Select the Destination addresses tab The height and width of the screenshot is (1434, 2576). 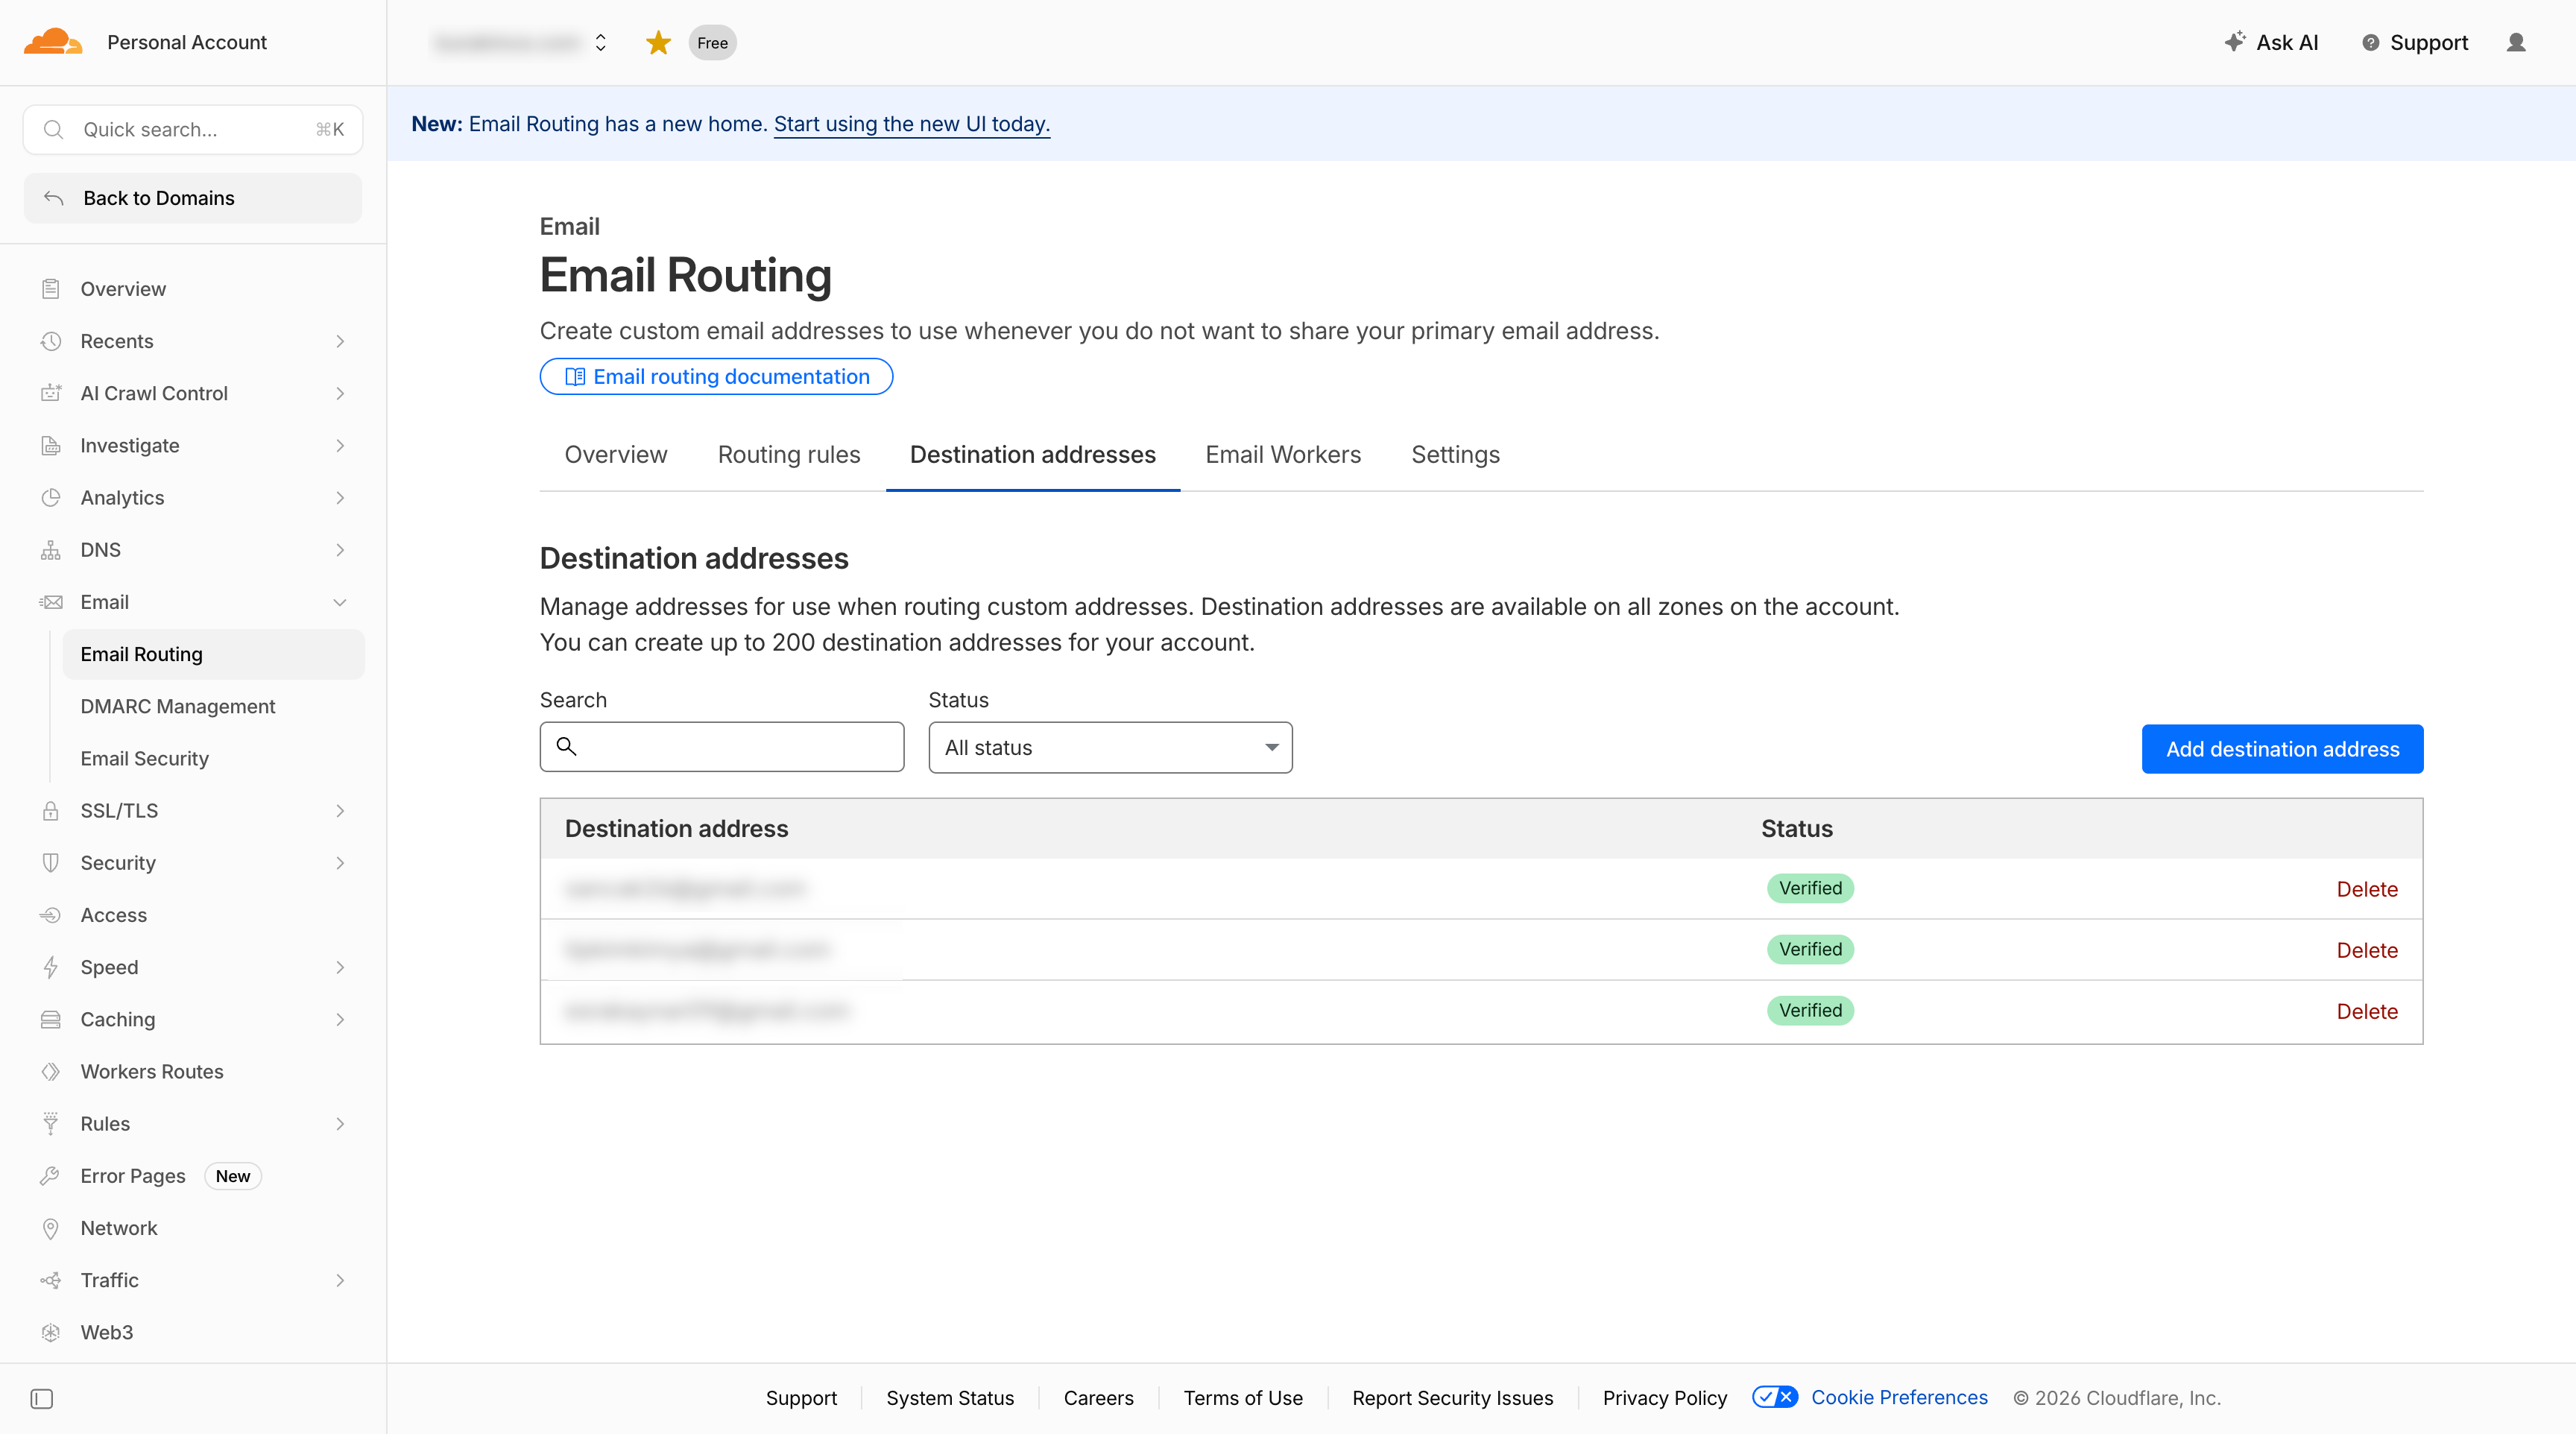(x=1032, y=455)
